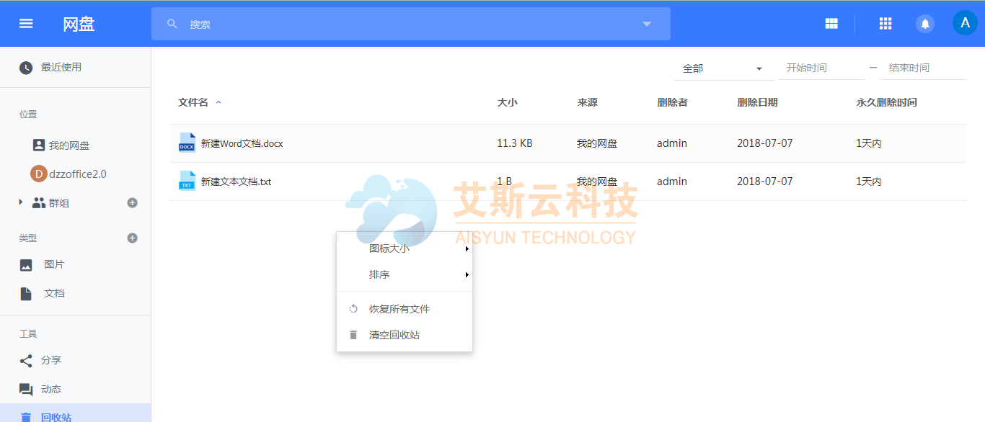The width and height of the screenshot is (985, 422).
Task: Choose 清空回收站 from context menu
Action: click(x=394, y=335)
